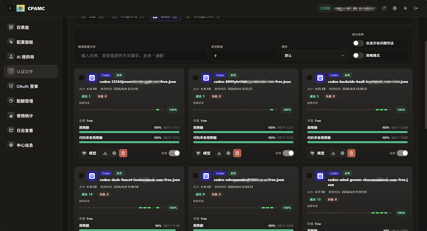Click modified time 2026/4/4 12:21:18
Viewport: 427px width, 231px height.
pyautogui.click(x=126, y=89)
